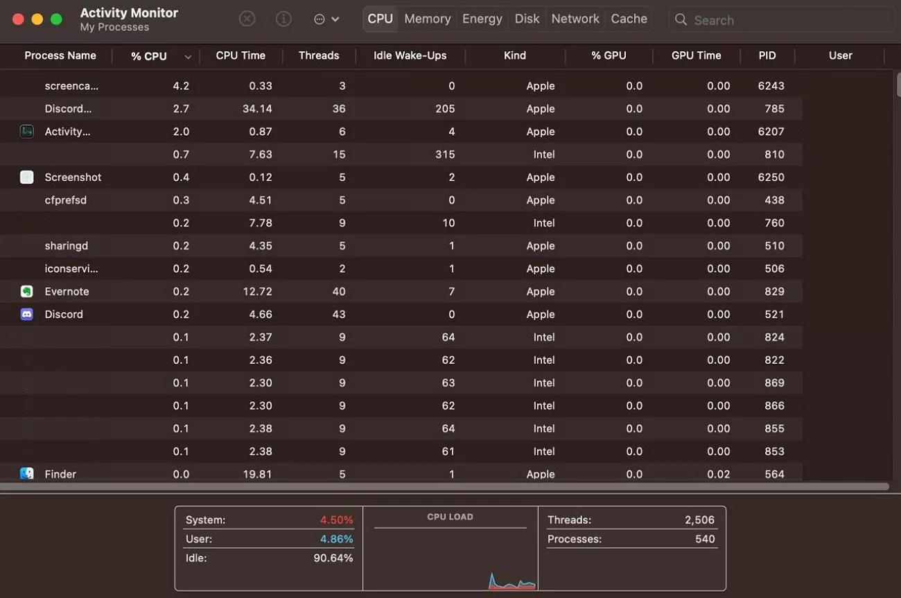Click PID 810 of the unnamed Intel process

point(774,155)
